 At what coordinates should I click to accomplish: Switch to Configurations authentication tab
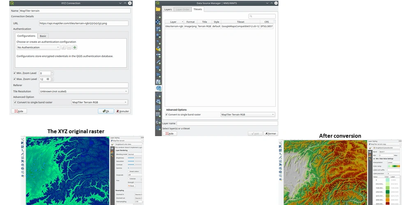click(26, 36)
